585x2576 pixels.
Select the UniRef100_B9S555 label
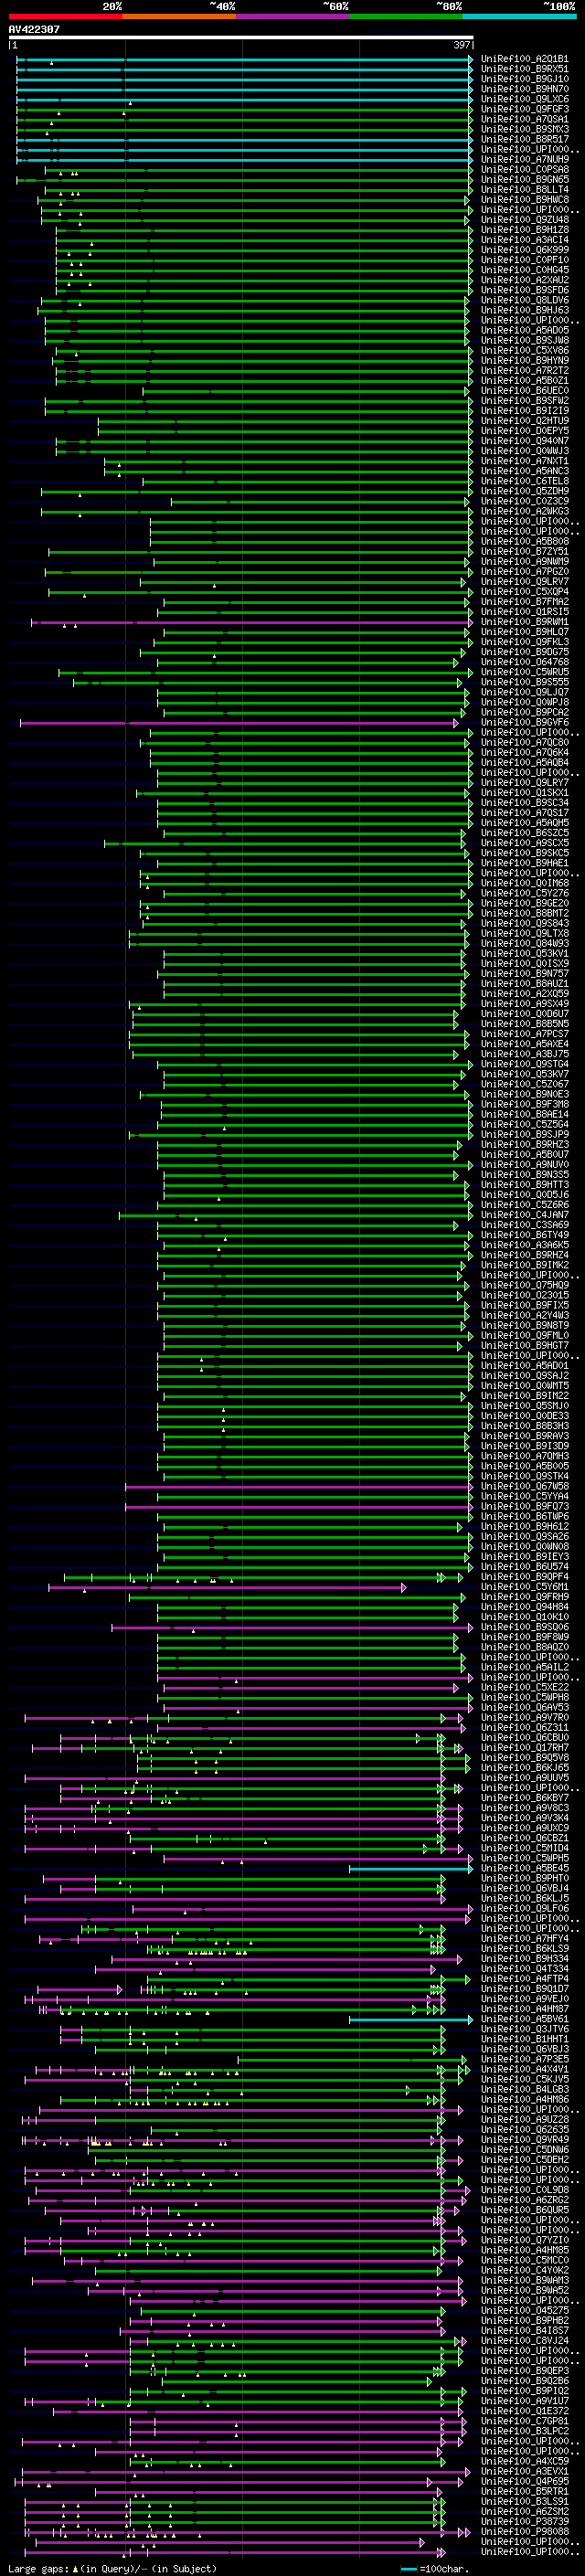click(525, 682)
